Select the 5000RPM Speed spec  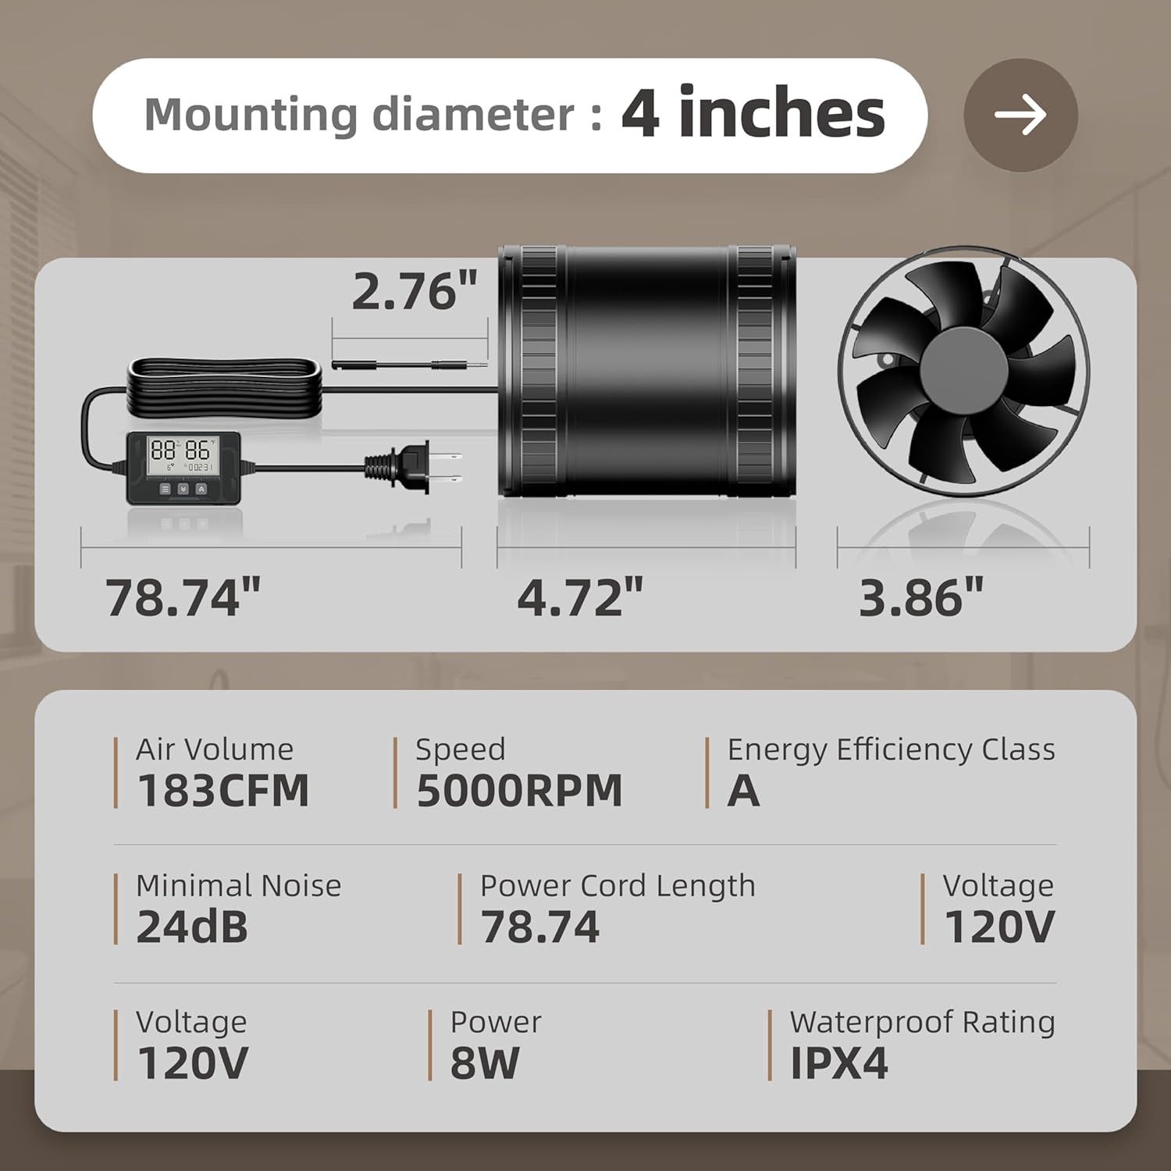[x=519, y=790]
